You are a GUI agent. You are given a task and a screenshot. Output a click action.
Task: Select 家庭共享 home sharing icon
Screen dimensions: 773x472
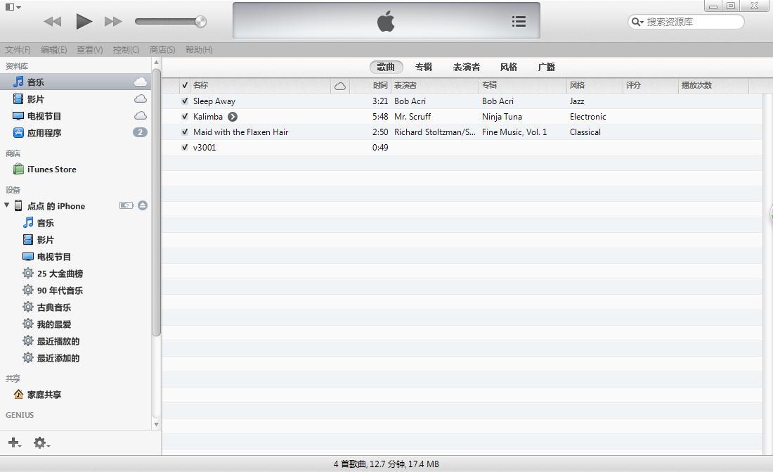(18, 395)
